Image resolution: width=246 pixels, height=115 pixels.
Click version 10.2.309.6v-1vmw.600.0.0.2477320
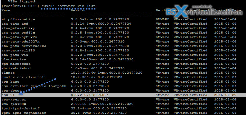tap(106, 73)
